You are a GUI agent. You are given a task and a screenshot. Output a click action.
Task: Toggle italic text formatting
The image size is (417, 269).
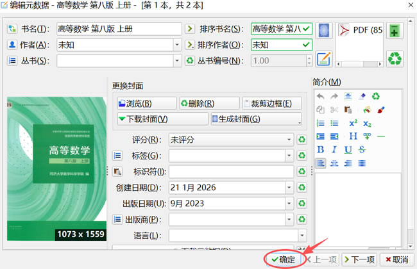(x=334, y=149)
